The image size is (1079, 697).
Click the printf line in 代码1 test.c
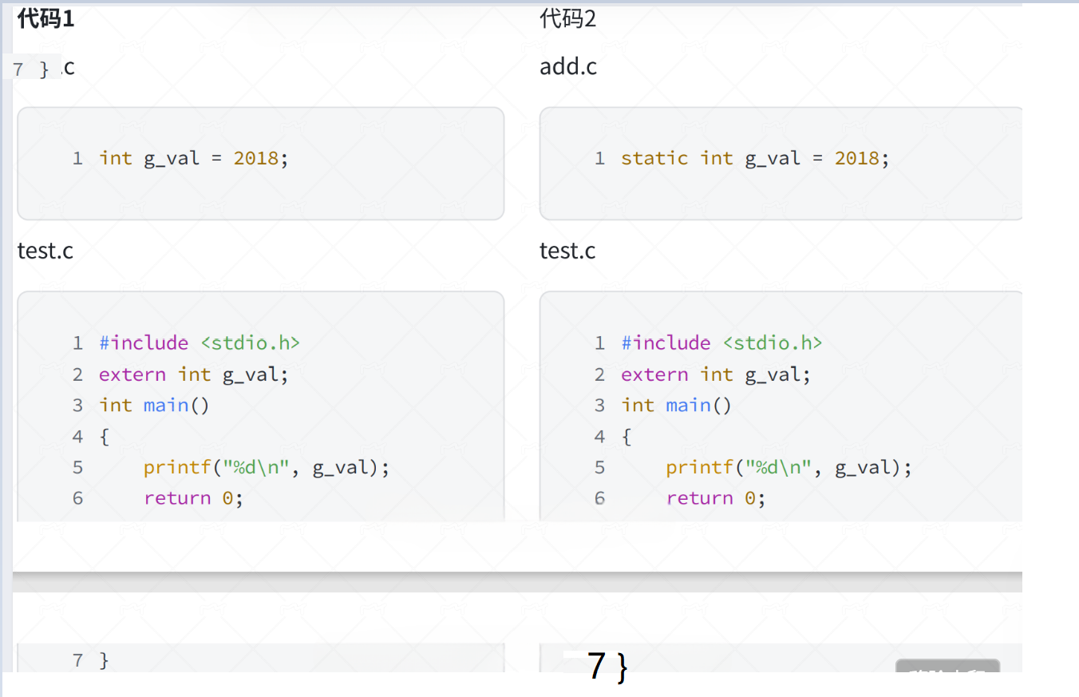point(267,467)
